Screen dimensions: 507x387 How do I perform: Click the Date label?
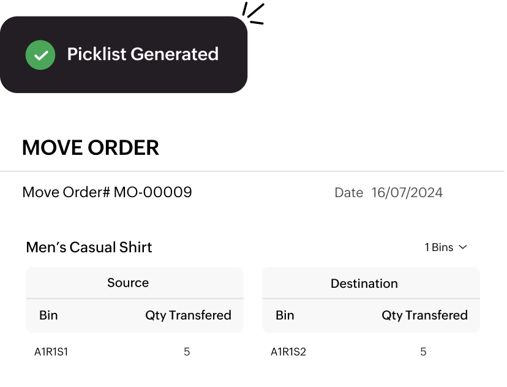tap(349, 193)
